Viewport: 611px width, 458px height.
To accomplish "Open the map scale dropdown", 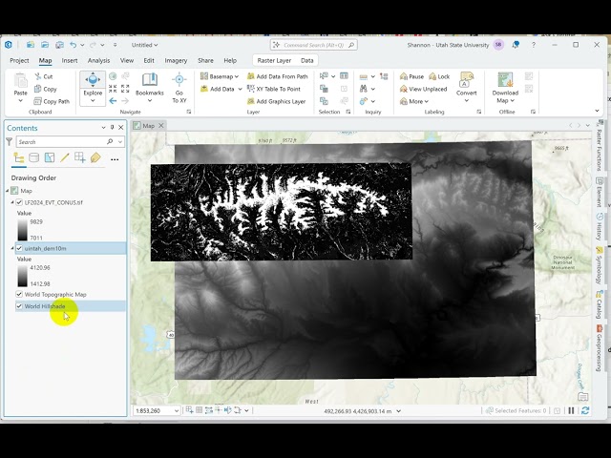I will tap(177, 410).
